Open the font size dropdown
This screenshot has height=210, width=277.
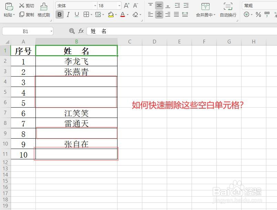click(x=119, y=6)
